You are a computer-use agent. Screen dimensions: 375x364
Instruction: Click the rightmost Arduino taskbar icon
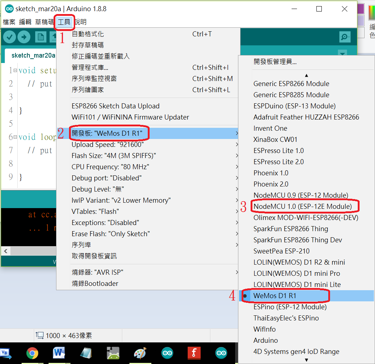[x=221, y=353]
